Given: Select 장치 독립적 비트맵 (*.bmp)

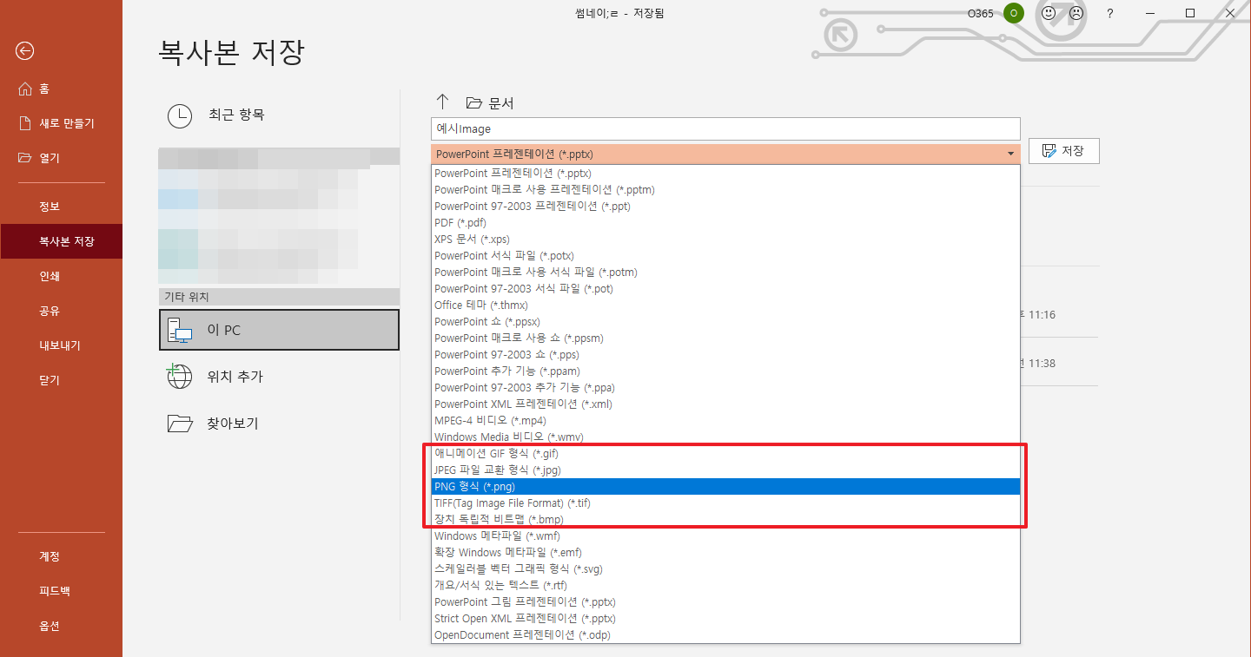Looking at the screenshot, I should pyautogui.click(x=725, y=520).
